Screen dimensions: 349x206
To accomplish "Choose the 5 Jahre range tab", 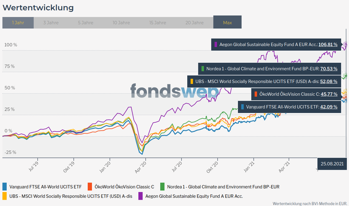I will pos(86,23).
